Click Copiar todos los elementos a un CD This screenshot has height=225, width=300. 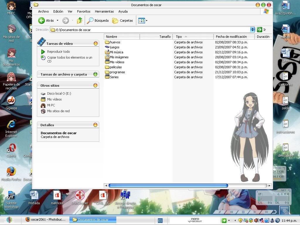pyautogui.click(x=70, y=59)
